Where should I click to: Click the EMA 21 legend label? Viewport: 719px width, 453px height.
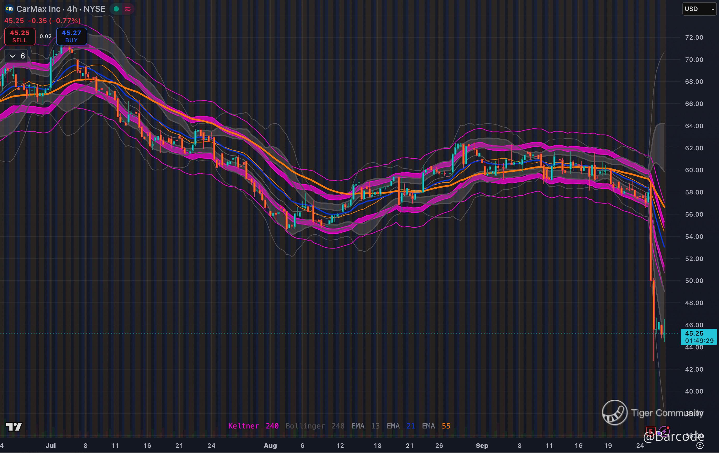(401, 426)
